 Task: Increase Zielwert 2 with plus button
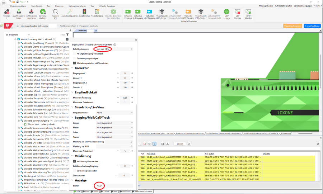pos(132,87)
